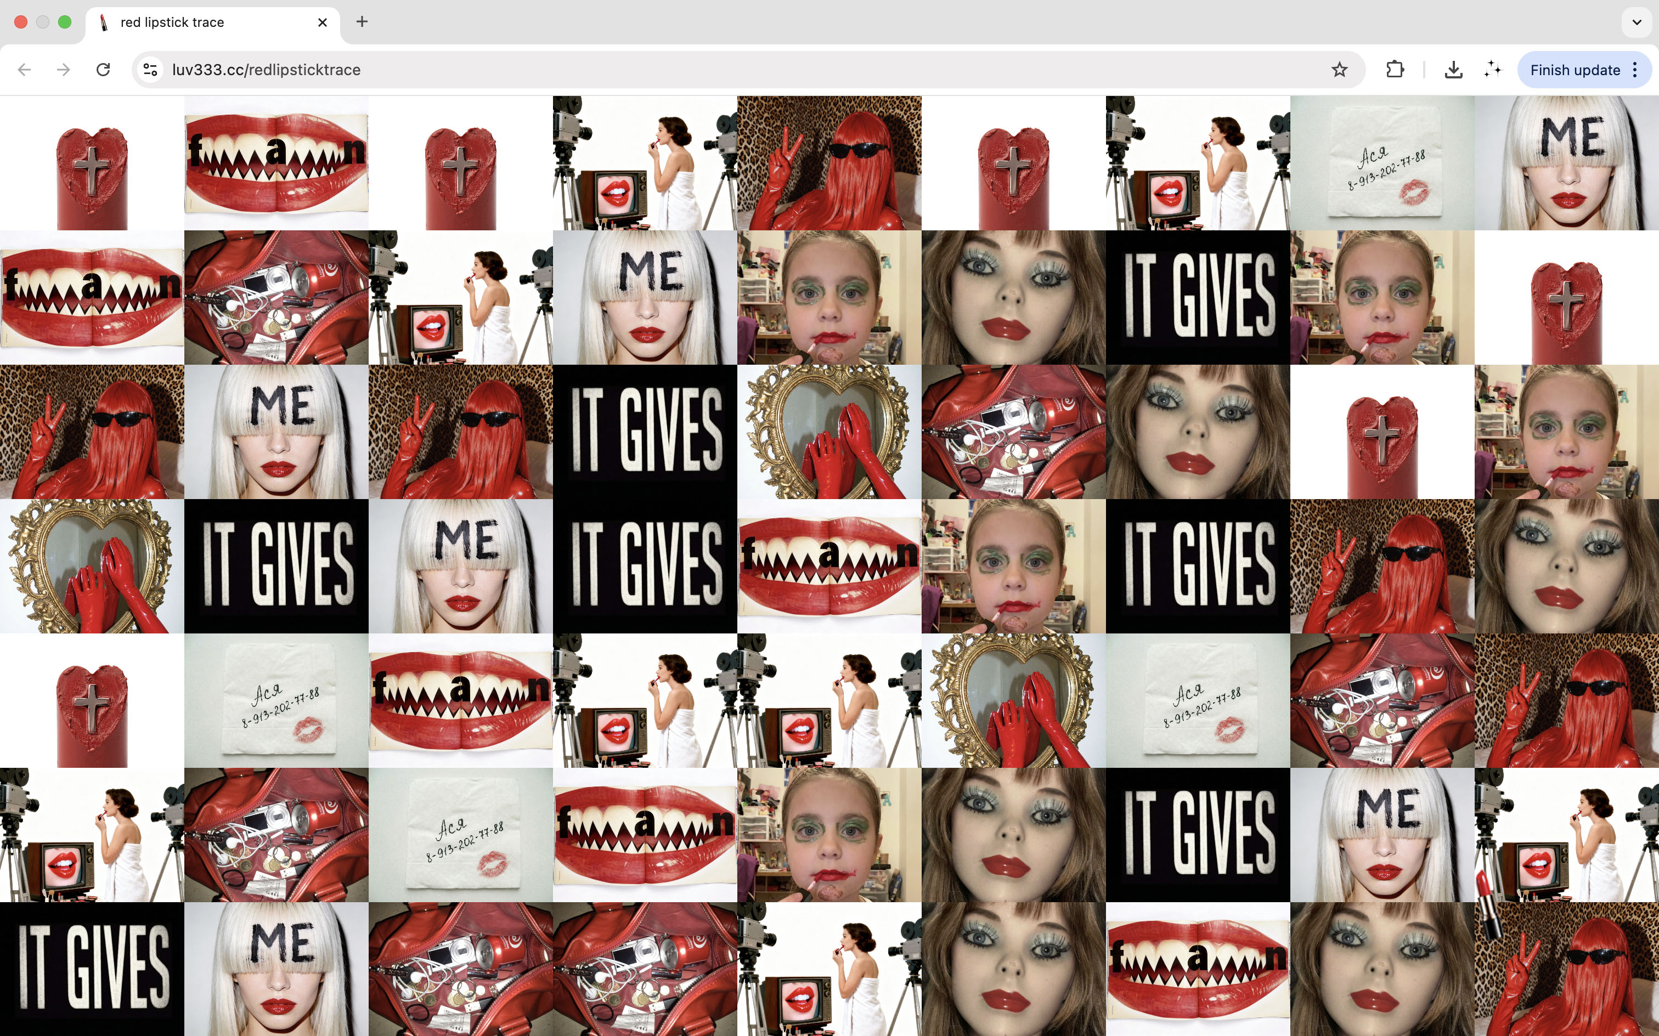
Task: Open the Extensions puzzle icon
Action: pos(1395,70)
